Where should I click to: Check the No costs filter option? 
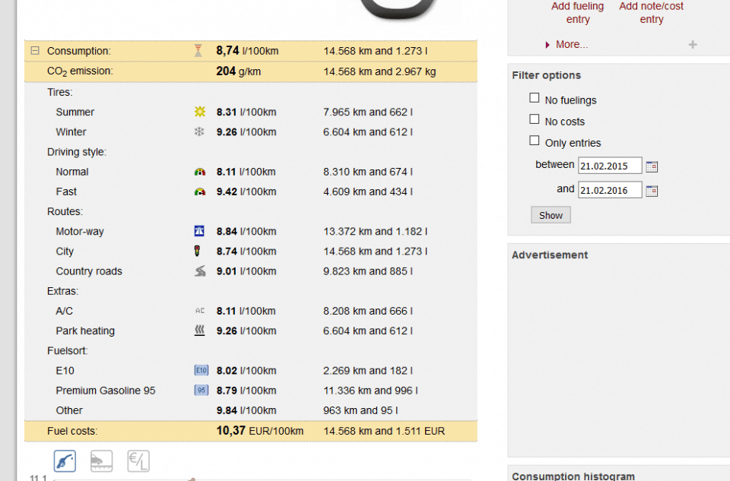click(535, 119)
